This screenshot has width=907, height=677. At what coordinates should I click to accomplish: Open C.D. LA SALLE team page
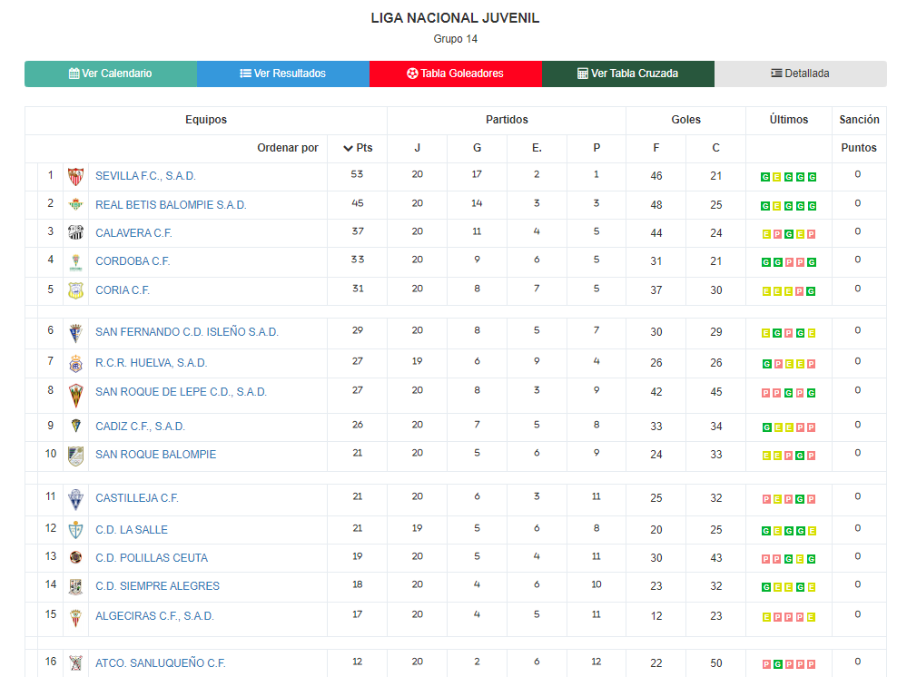coord(132,530)
